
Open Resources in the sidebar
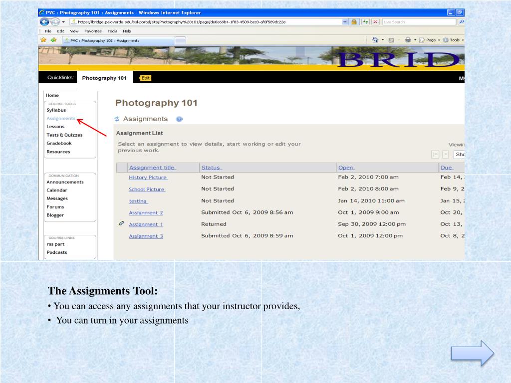[x=58, y=152]
